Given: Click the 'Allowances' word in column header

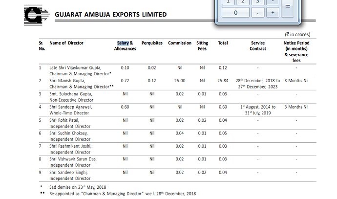Looking at the screenshot, I should [125, 48].
